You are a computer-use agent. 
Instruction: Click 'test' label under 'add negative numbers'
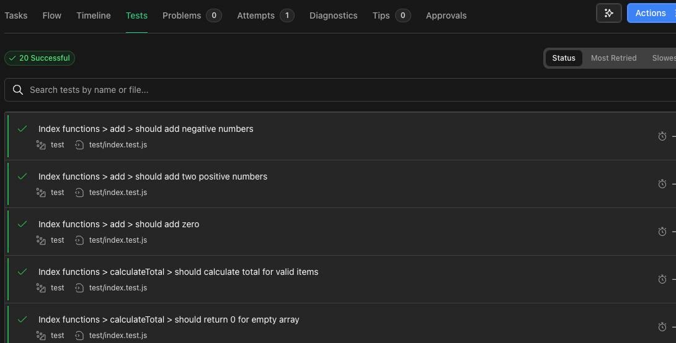pos(57,145)
